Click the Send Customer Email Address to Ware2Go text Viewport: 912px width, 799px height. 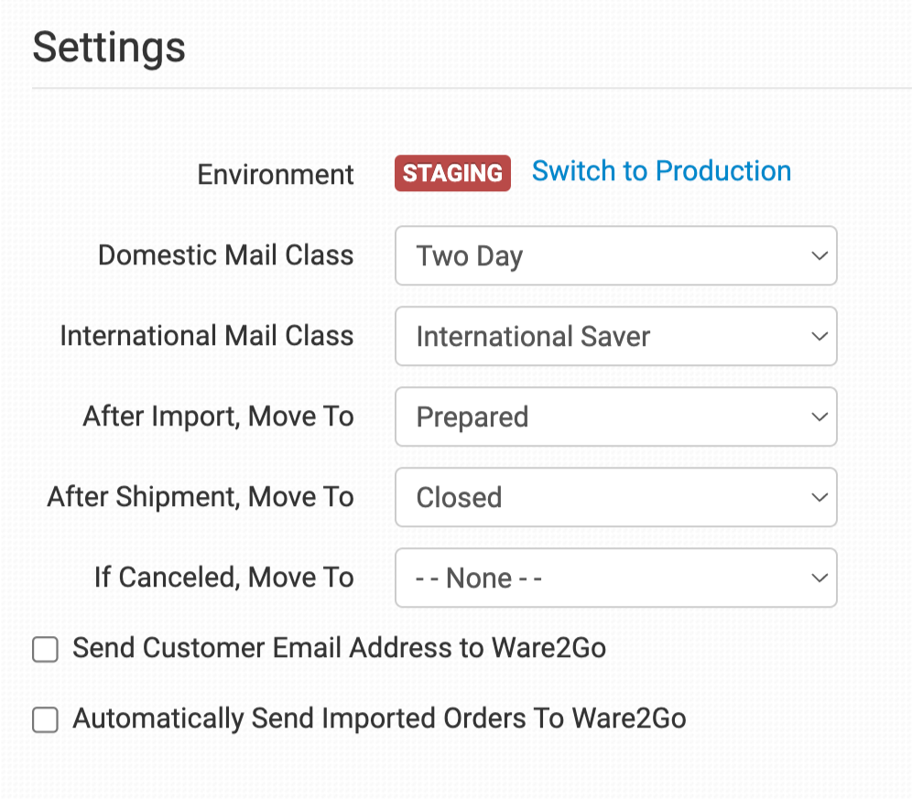tap(339, 649)
